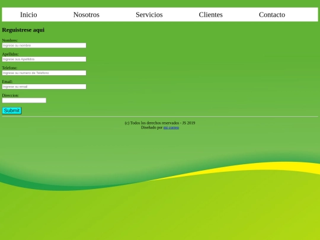The image size is (320, 240).
Task: Click the Apellidos text field
Action: 44,59
